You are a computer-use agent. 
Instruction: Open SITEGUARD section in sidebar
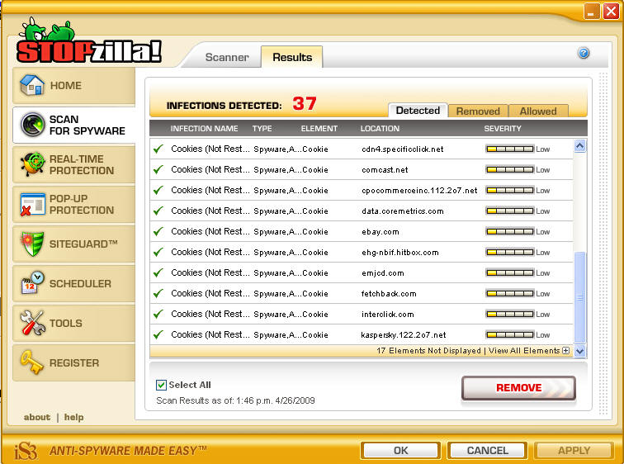point(74,244)
